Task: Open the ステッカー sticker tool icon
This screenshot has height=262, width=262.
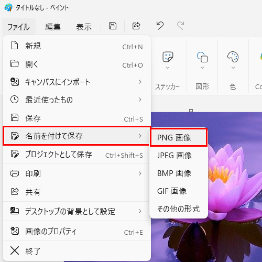Action: (x=168, y=57)
